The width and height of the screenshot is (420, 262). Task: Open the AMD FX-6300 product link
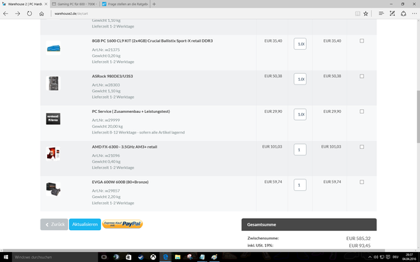[x=125, y=147]
